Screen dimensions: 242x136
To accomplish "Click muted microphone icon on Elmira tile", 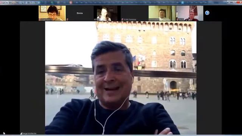I will point(67,20).
